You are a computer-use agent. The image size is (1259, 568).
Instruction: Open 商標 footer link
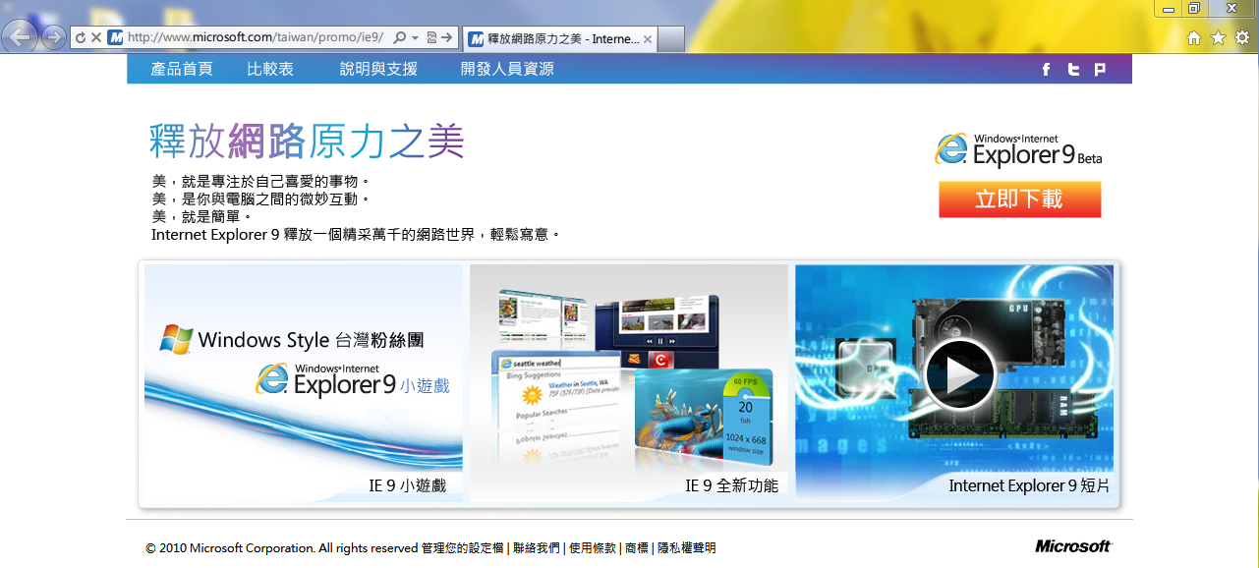pos(637,548)
